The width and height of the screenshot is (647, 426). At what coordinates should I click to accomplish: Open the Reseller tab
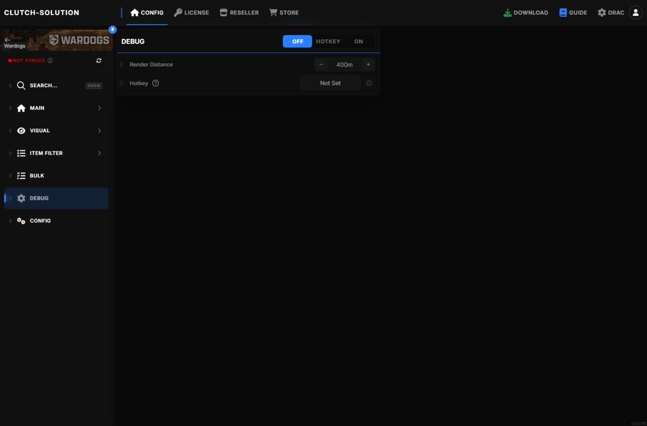(239, 13)
